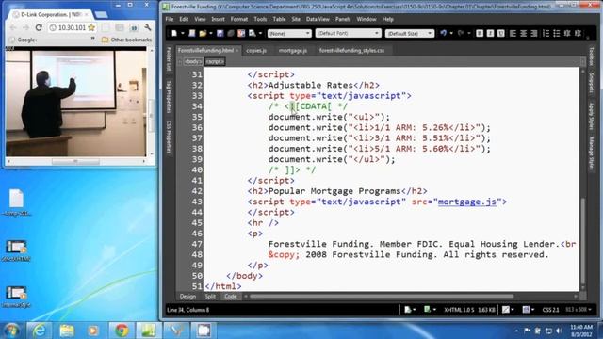
Task: Open the Panels menu
Action: 343,19
